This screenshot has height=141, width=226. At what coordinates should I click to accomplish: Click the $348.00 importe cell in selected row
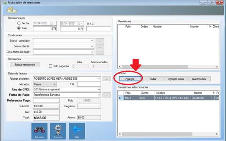pos(202,98)
